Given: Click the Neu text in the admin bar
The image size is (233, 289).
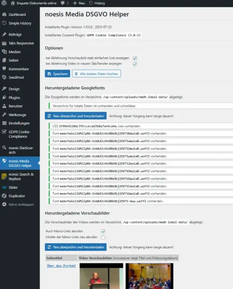Looking at the screenshot, I should [x=82, y=3].
